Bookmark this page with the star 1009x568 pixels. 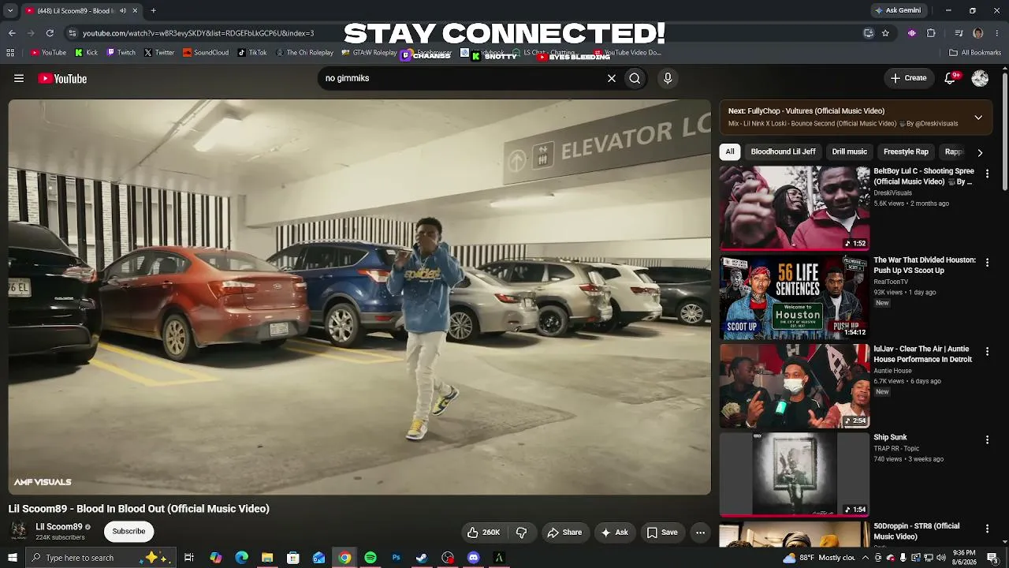885,33
